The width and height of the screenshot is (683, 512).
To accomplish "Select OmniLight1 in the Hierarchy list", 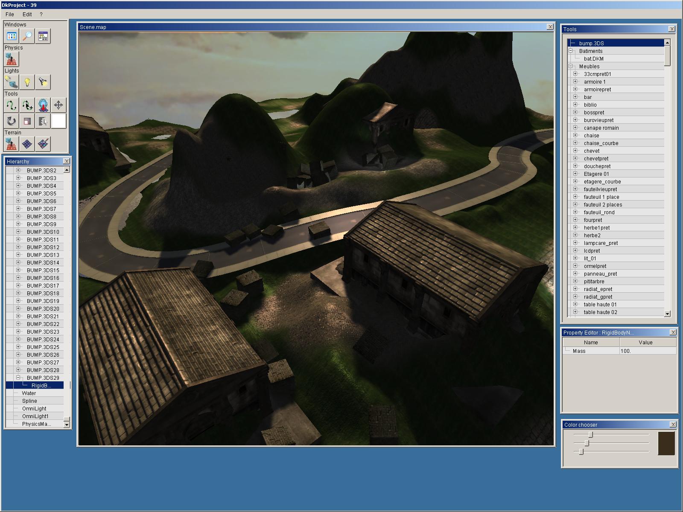I will 35,416.
